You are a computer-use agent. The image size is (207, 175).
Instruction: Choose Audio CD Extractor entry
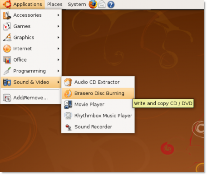[x=98, y=82]
